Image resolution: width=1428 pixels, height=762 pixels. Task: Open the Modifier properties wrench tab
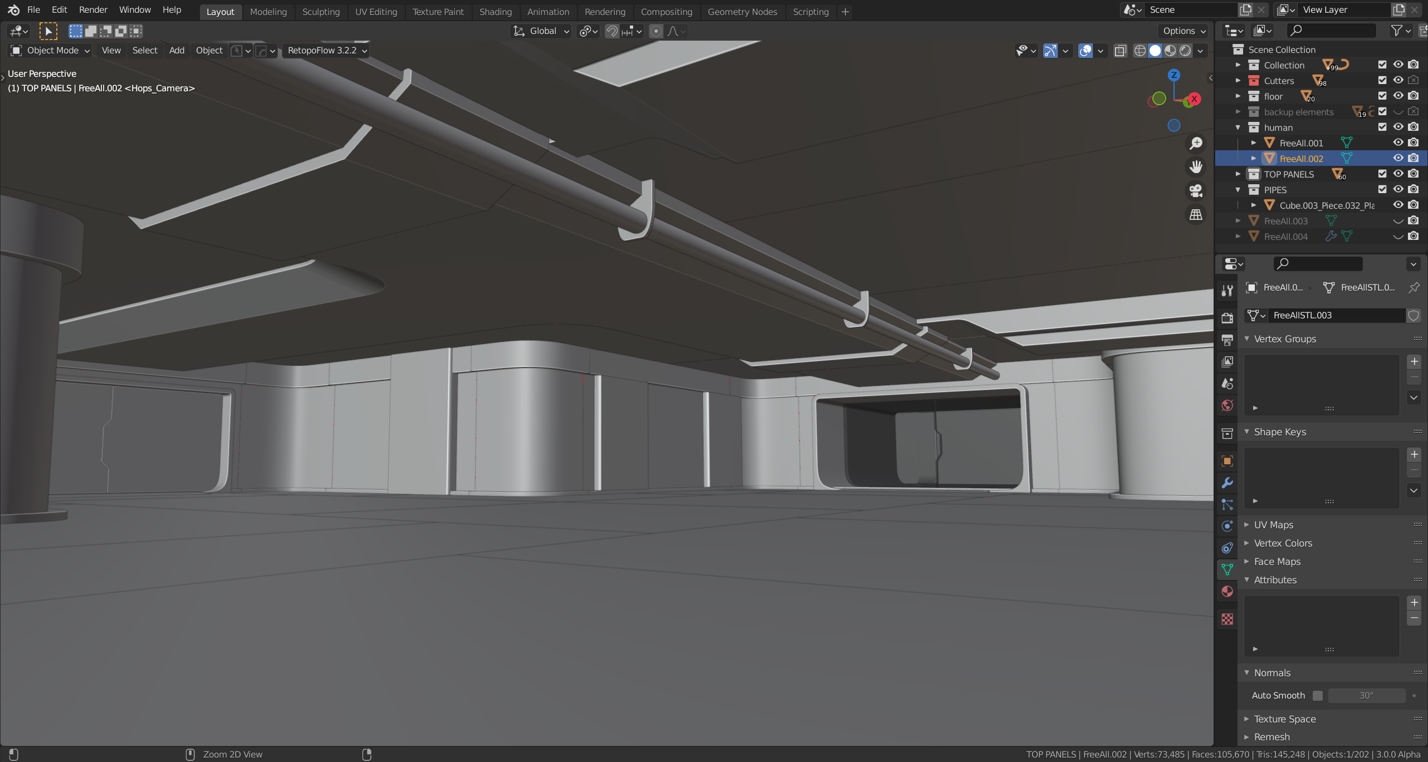click(x=1227, y=483)
